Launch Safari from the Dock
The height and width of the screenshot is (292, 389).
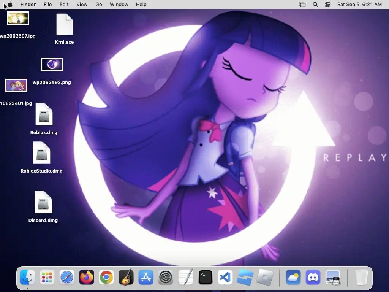[67, 277]
